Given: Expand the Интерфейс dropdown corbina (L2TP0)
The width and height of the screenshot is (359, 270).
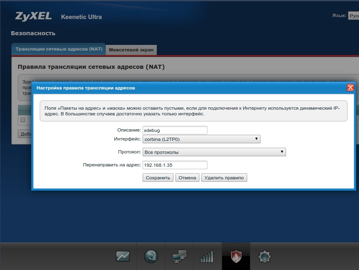Looking at the screenshot, I should [201, 139].
